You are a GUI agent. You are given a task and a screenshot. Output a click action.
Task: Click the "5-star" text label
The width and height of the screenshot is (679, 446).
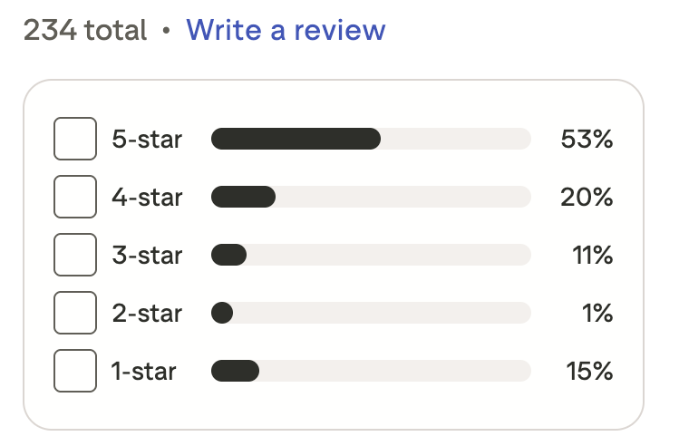point(147,140)
